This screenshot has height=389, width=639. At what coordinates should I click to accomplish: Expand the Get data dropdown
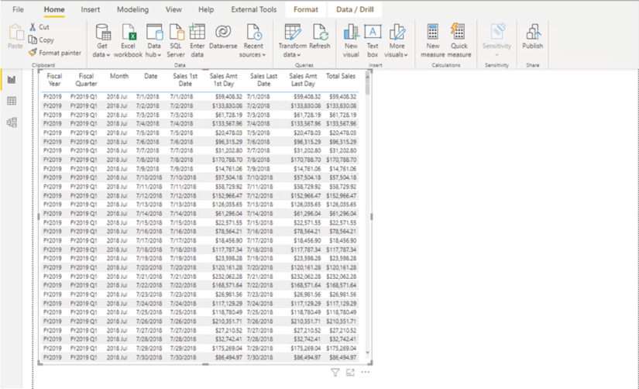(x=101, y=55)
